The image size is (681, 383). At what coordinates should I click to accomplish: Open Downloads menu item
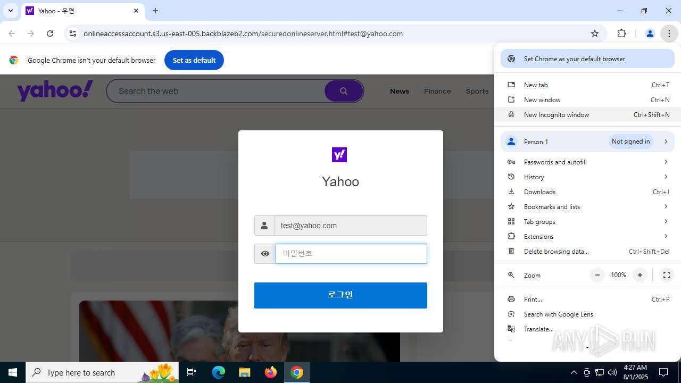point(587,192)
